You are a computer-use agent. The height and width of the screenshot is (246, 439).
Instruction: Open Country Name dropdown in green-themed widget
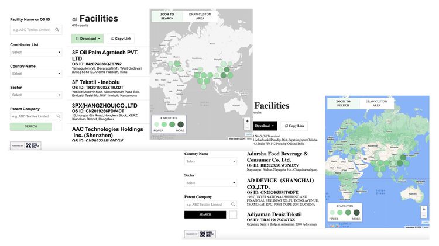pos(36,74)
